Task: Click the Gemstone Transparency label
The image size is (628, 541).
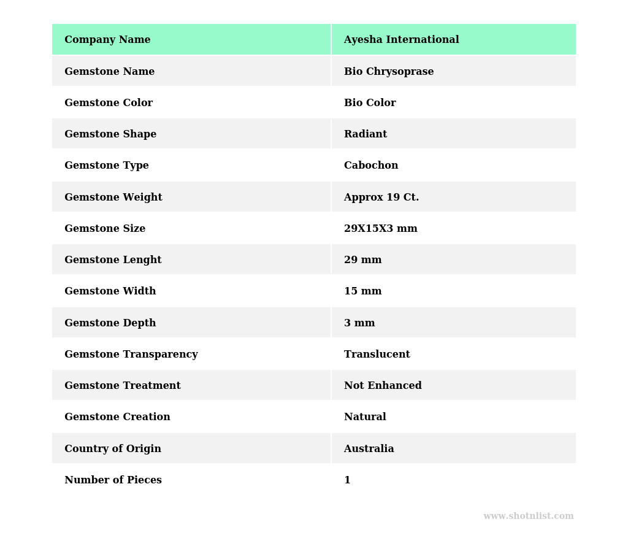Action: click(x=131, y=355)
